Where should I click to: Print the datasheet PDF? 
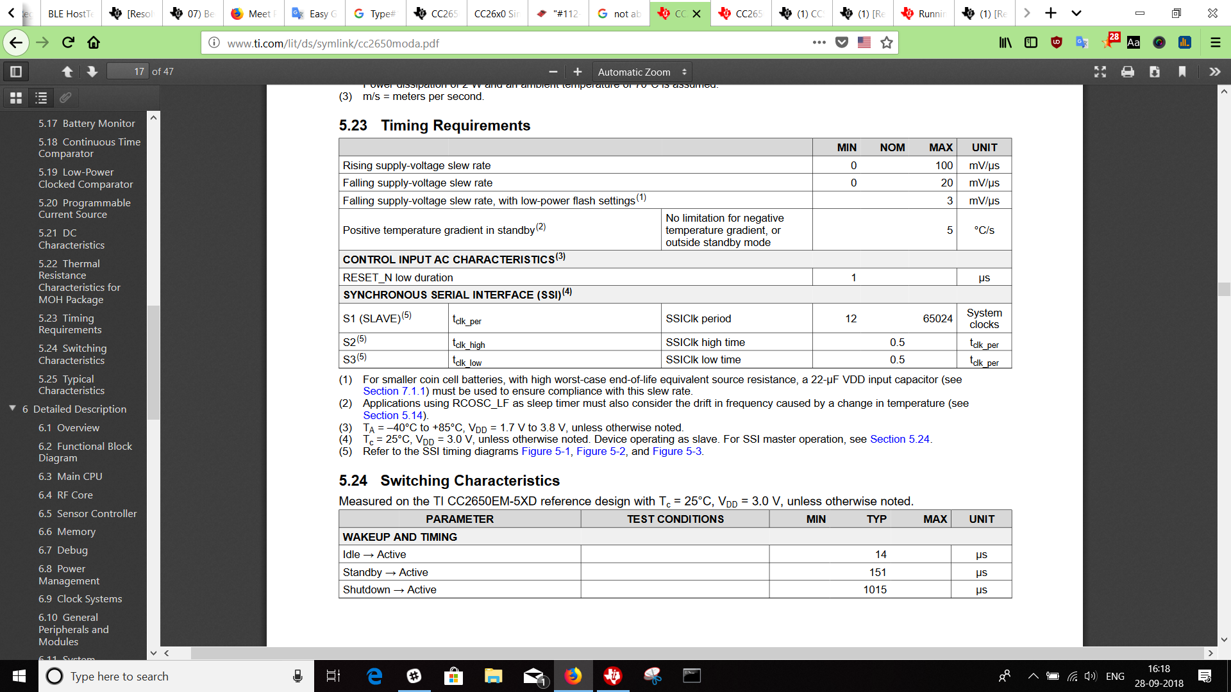(1127, 72)
